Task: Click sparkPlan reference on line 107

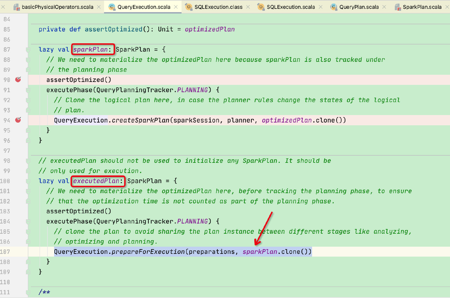Action: [x=260, y=252]
